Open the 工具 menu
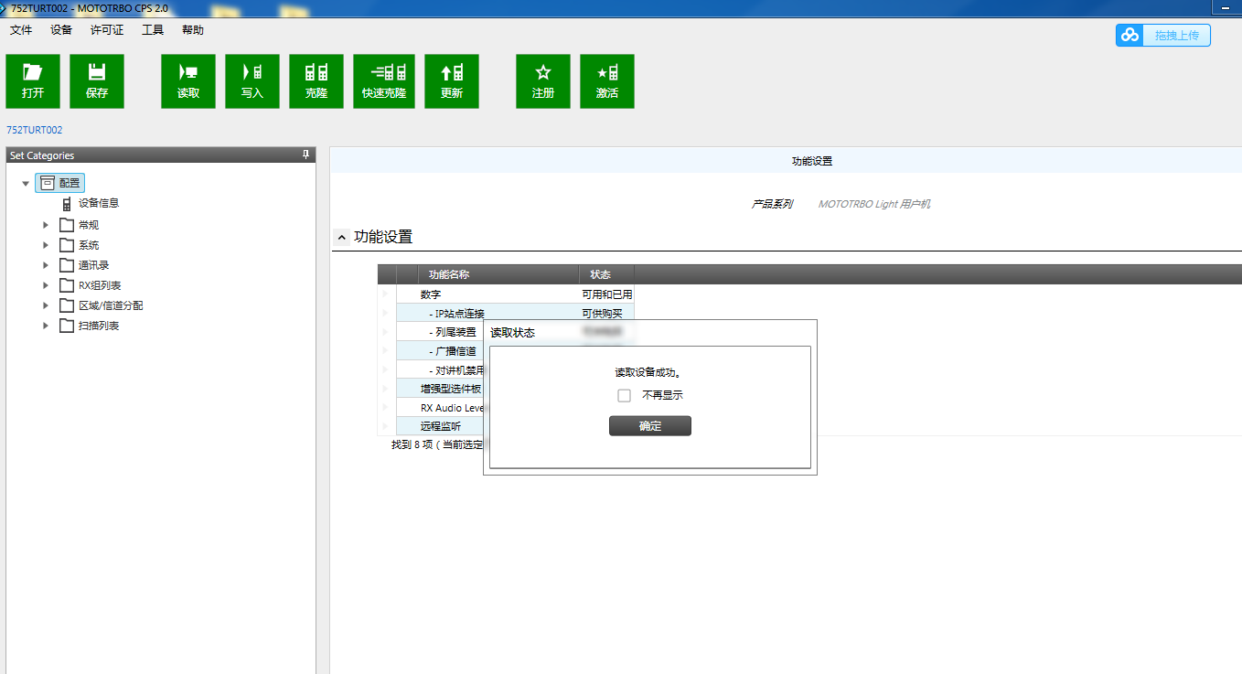 (x=153, y=30)
